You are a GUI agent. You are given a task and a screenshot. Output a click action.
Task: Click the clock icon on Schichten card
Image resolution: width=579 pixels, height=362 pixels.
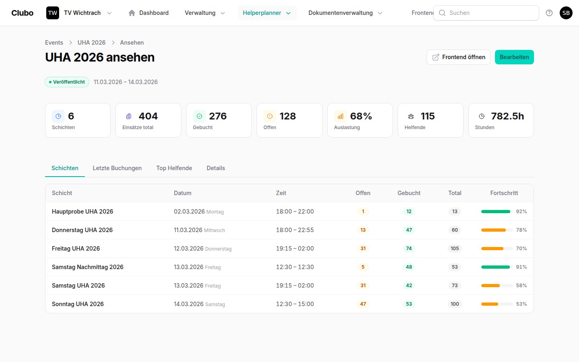pos(58,116)
